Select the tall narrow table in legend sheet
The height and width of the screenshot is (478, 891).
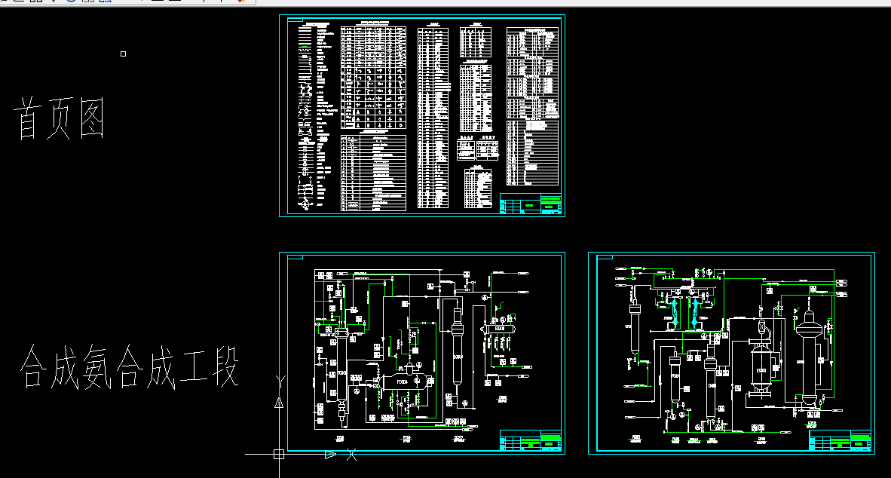tap(433, 118)
